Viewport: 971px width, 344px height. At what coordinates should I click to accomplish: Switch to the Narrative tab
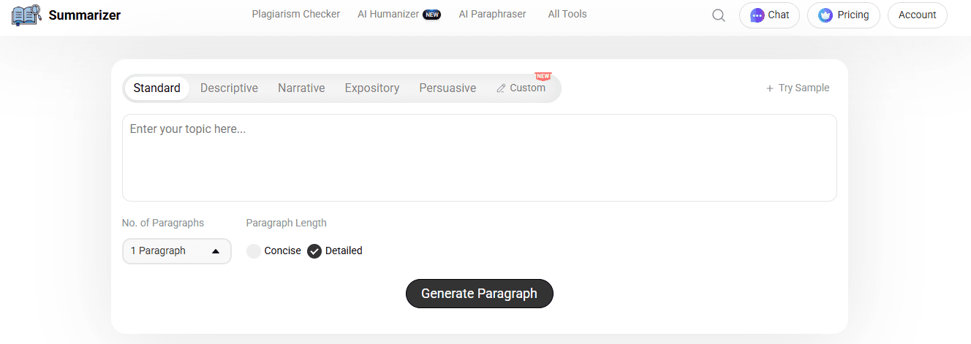[x=301, y=88]
